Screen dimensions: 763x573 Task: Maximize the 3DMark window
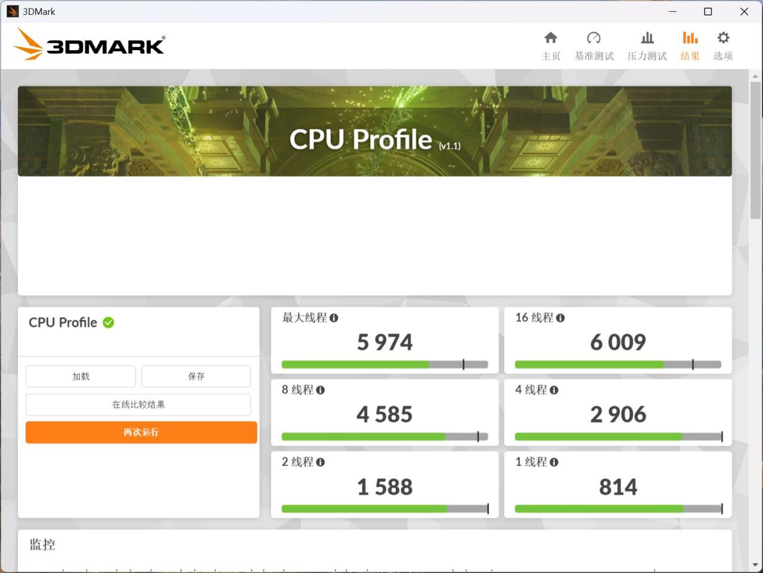click(x=708, y=11)
